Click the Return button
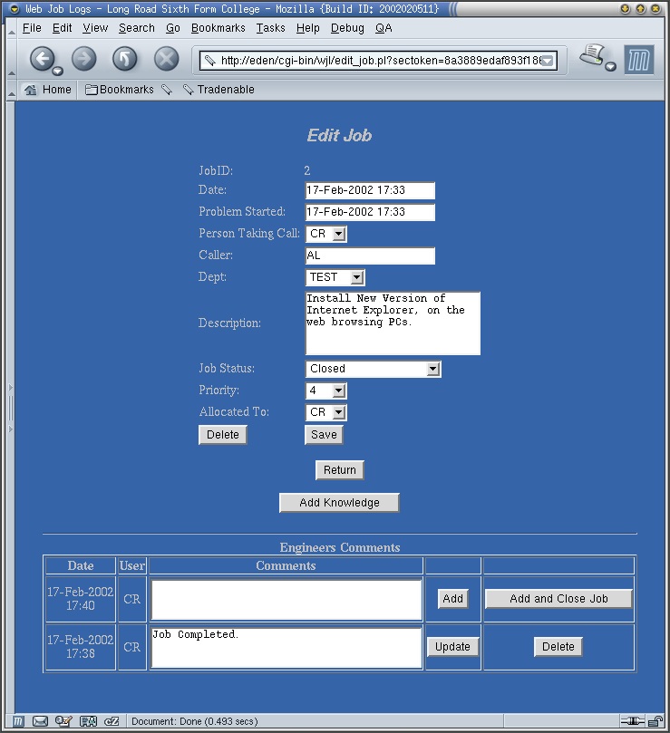This screenshot has height=733, width=670. [x=340, y=470]
